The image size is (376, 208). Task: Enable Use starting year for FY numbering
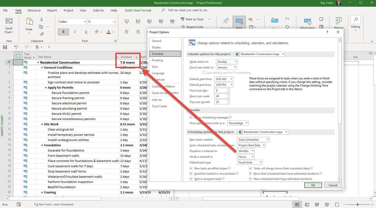tap(204, 73)
